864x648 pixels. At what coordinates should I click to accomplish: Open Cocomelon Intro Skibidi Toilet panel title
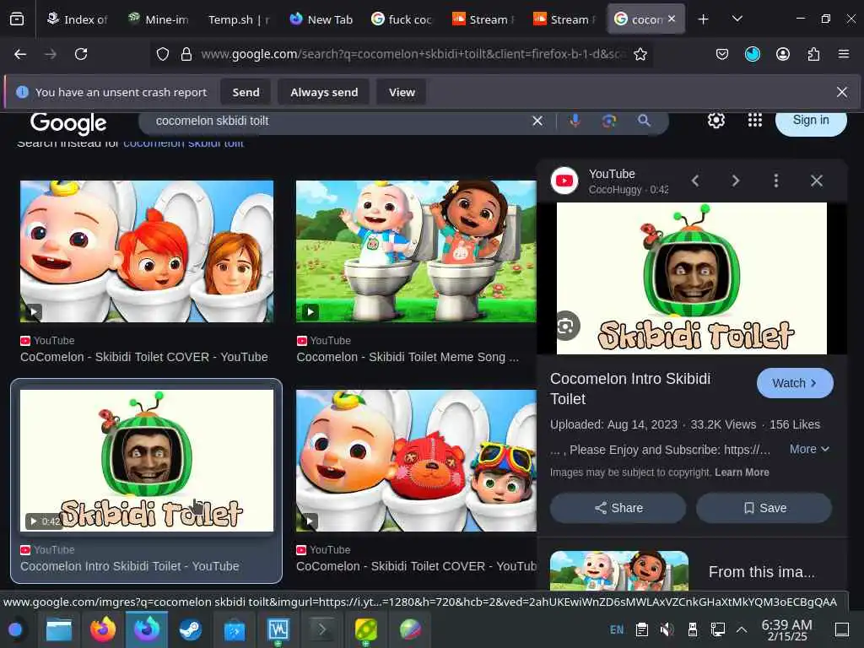click(x=629, y=388)
